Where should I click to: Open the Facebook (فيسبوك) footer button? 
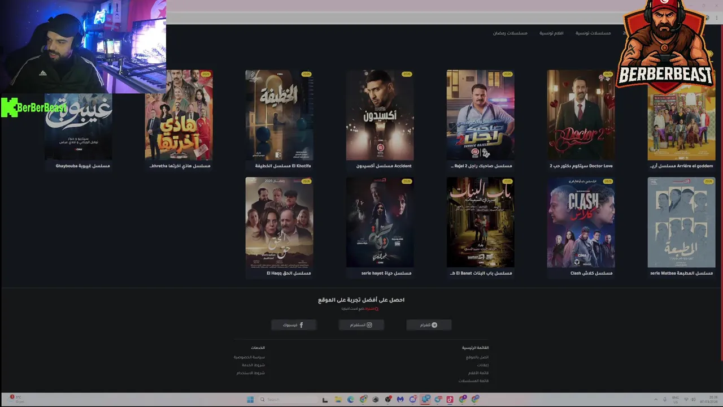(x=293, y=325)
